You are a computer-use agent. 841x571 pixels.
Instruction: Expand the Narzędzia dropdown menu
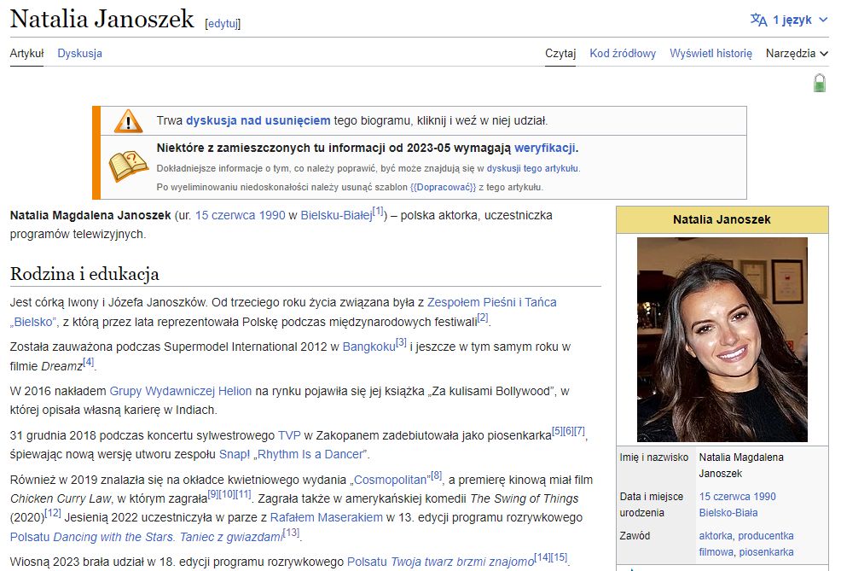pyautogui.click(x=795, y=53)
